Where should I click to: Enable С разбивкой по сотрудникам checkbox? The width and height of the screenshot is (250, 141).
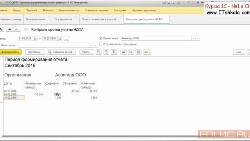point(101,44)
